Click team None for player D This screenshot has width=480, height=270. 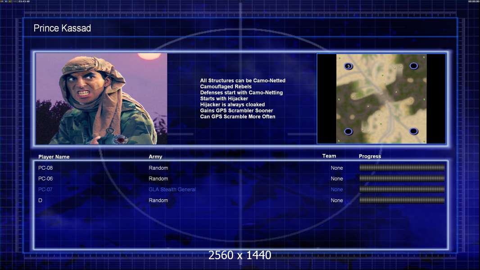point(337,200)
